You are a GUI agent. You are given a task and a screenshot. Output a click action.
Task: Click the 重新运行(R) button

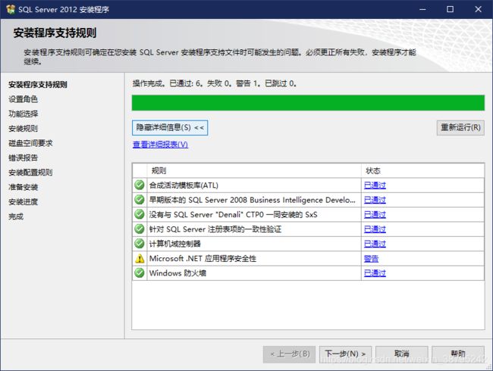(x=460, y=128)
